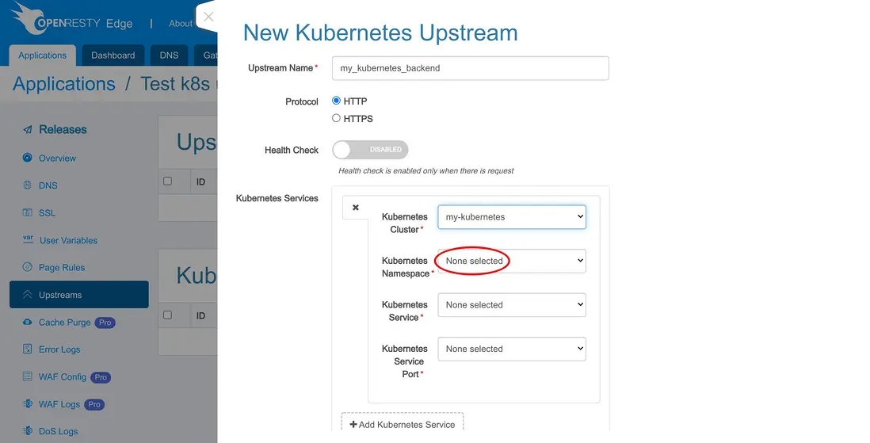
Task: Enable the Health Check toggle
Action: [370, 150]
